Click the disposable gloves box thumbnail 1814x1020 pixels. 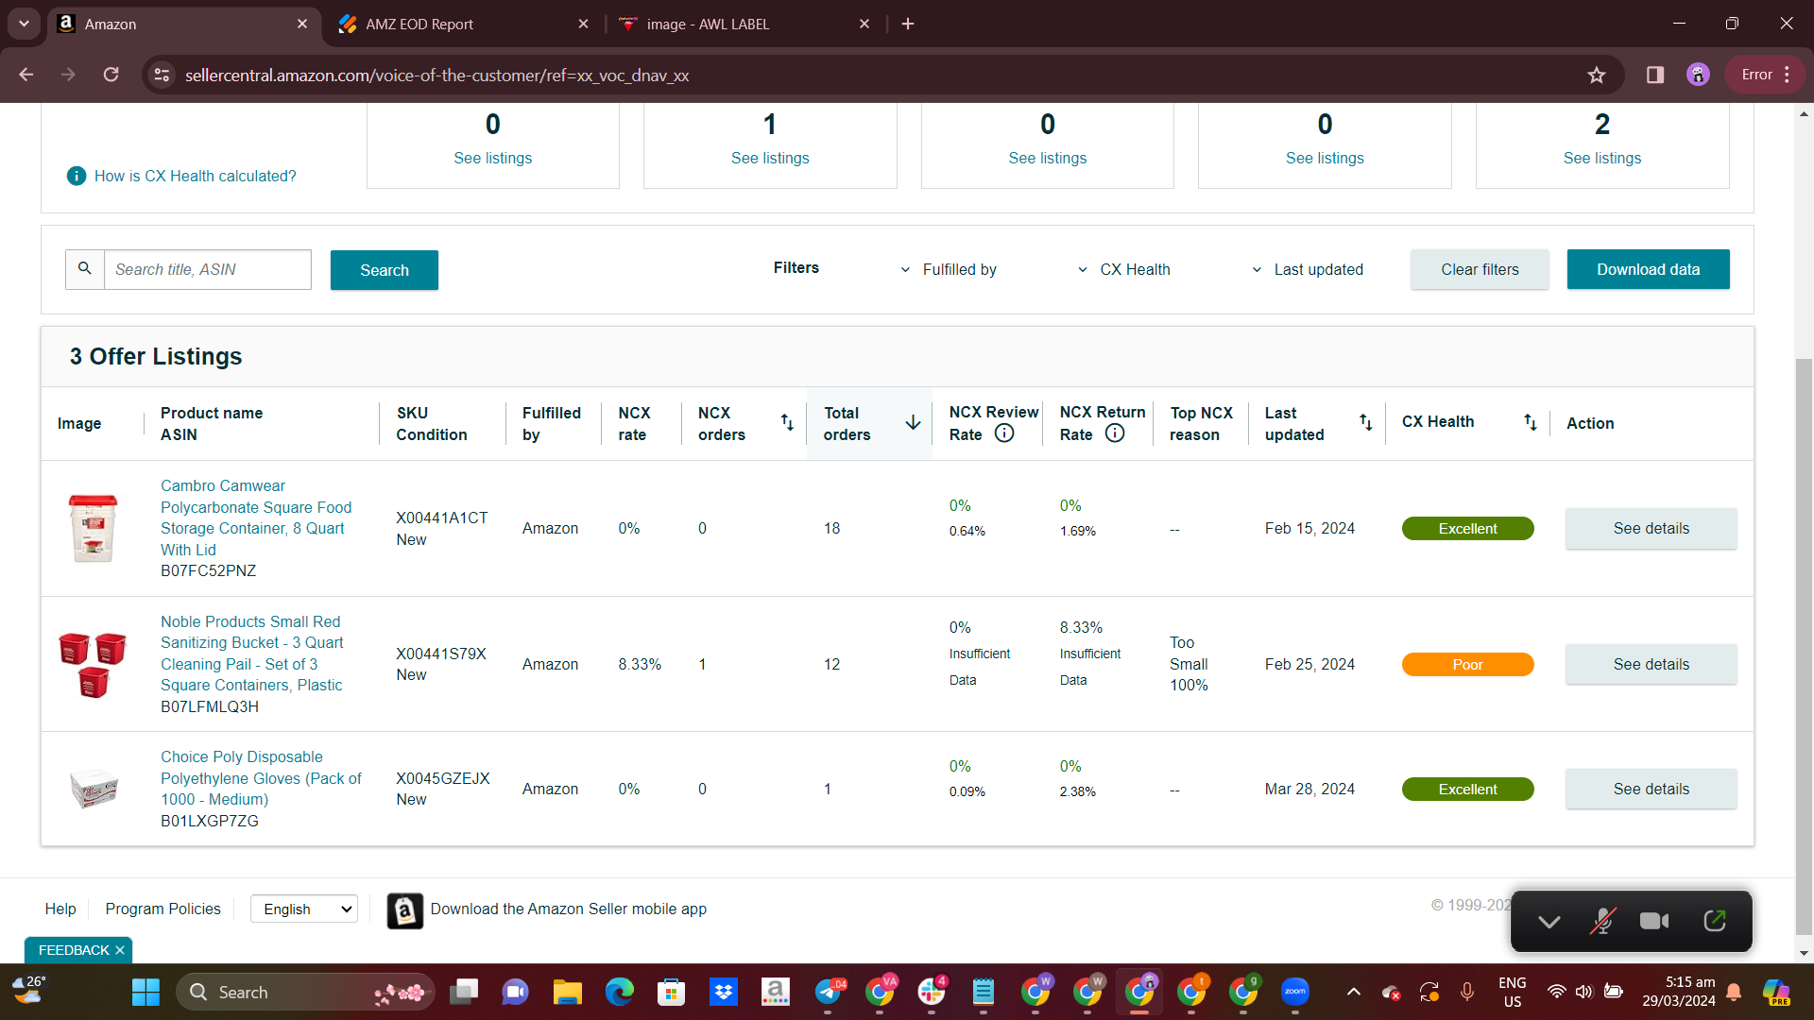pyautogui.click(x=93, y=789)
